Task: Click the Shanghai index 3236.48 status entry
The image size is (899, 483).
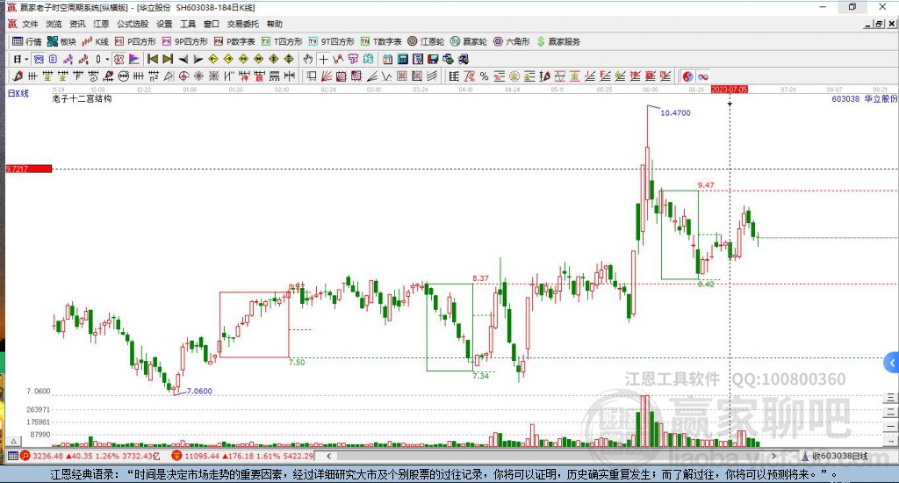Action: point(91,456)
